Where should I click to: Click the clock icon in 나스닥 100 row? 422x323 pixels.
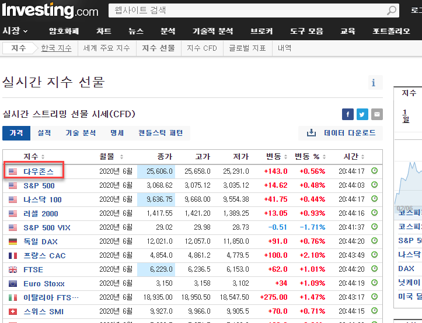pyautogui.click(x=374, y=199)
